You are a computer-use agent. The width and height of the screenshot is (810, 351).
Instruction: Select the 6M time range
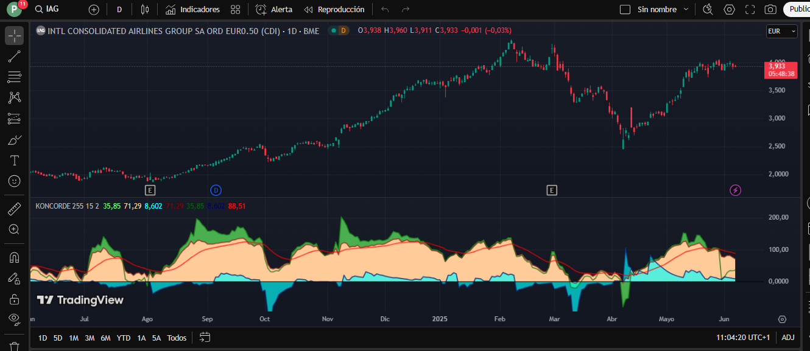[x=105, y=338]
